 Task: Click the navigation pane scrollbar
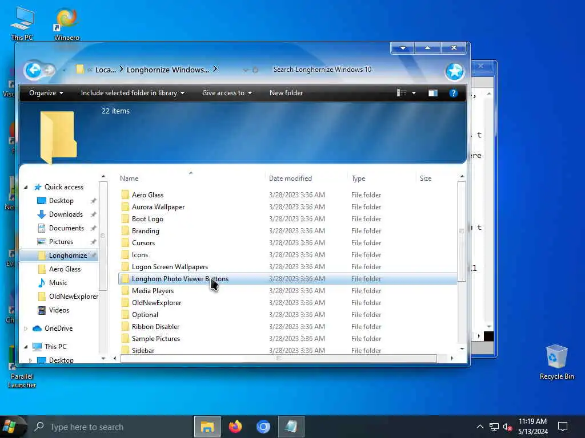pyautogui.click(x=103, y=236)
